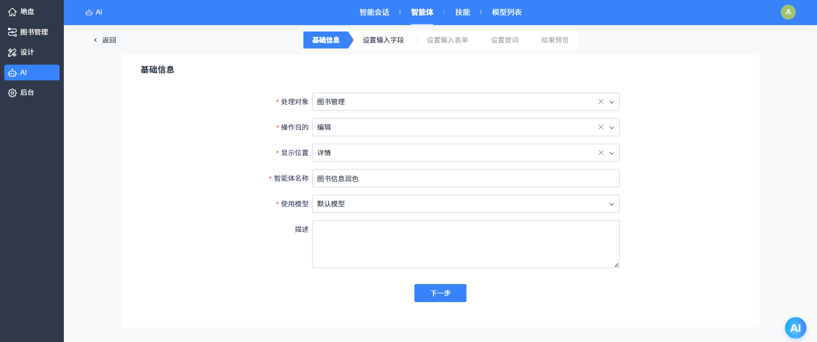The height and width of the screenshot is (342, 817).
Task: Click the 图书管理 sidebar icon
Action: [12, 32]
